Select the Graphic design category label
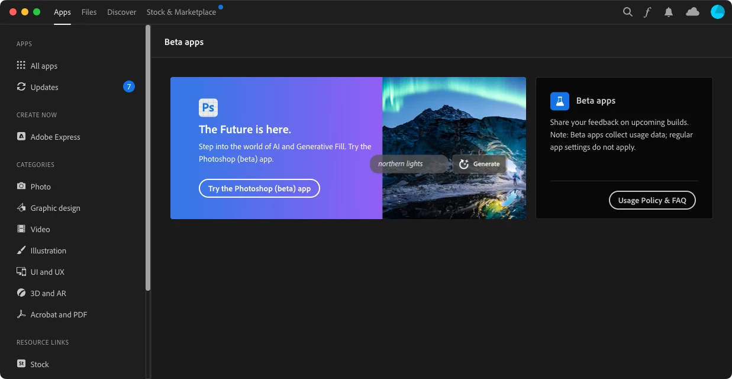The width and height of the screenshot is (732, 379). coord(55,208)
